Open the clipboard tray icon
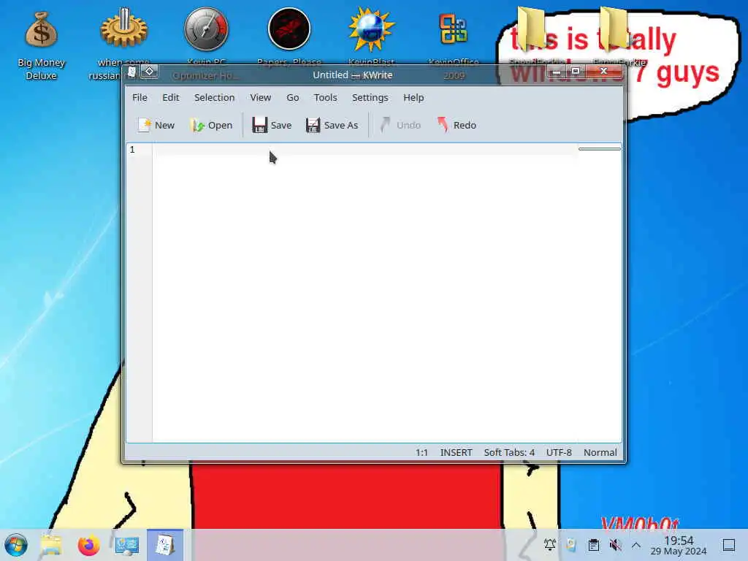The image size is (748, 561). (593, 545)
